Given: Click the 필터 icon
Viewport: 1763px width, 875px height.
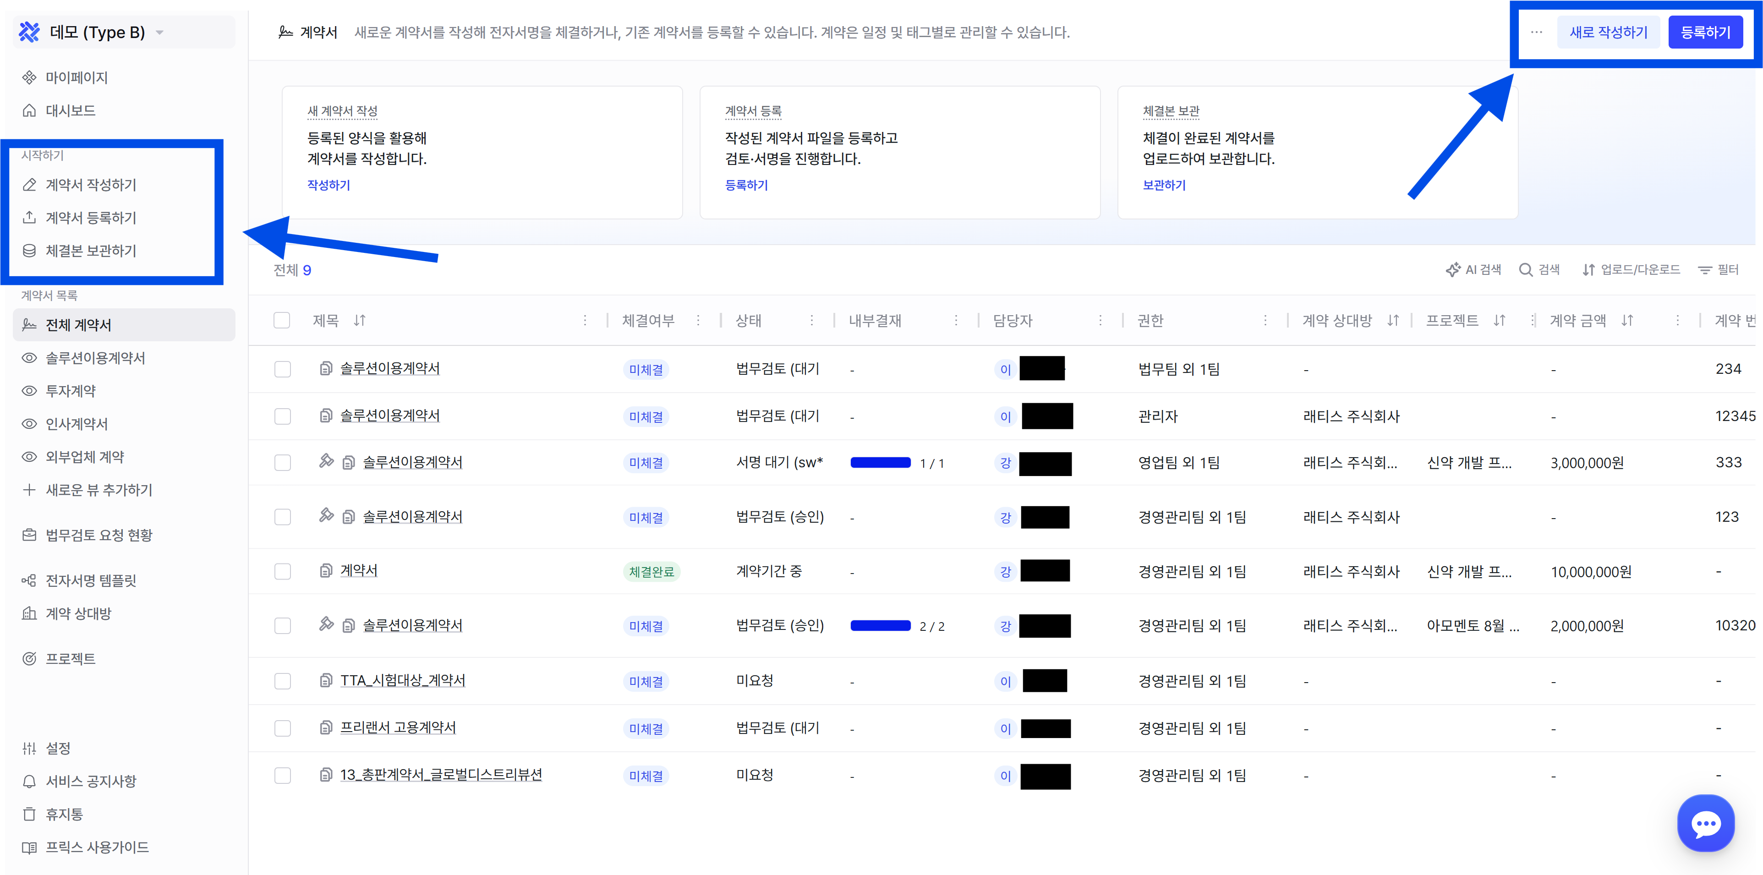Looking at the screenshot, I should click(x=1705, y=269).
